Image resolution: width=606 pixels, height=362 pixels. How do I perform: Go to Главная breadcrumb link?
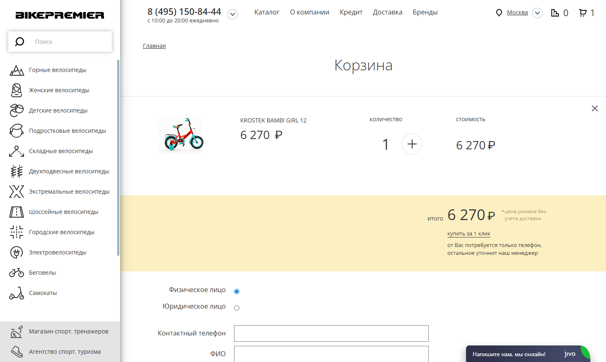(x=154, y=46)
